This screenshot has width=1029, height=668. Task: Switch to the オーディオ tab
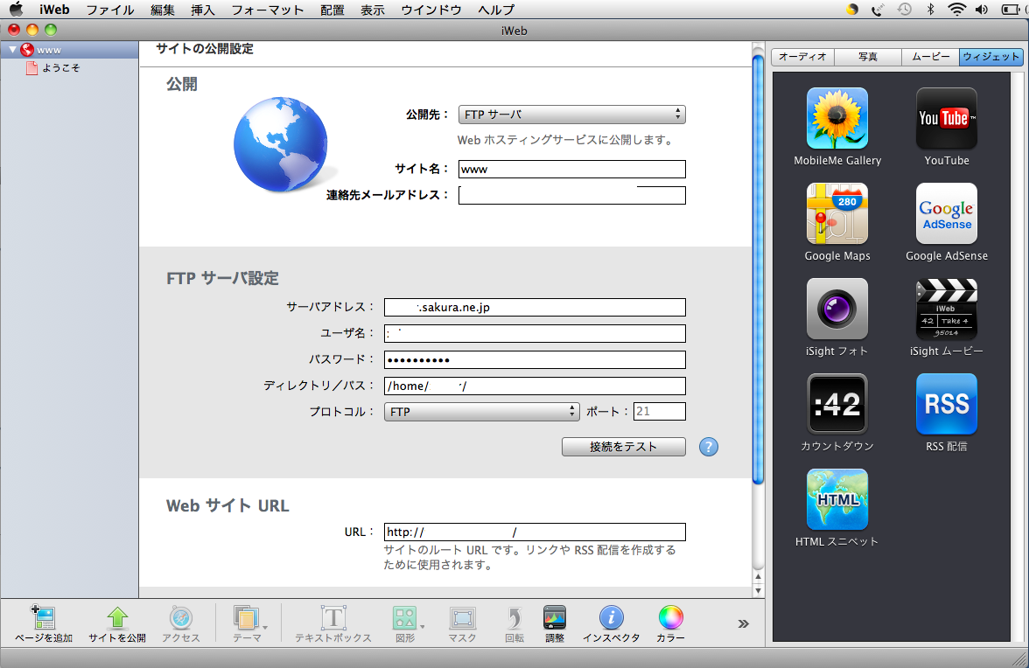pos(802,57)
